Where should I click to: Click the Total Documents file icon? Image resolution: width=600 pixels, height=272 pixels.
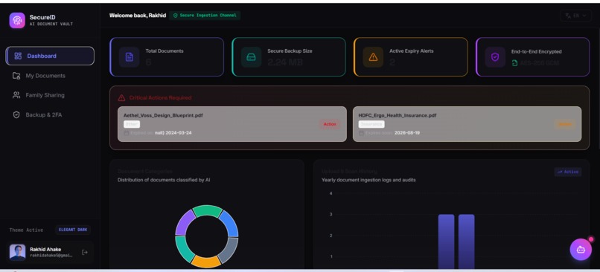point(130,57)
